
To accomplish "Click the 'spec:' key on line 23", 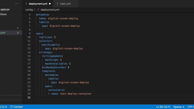I will [48, 86].
